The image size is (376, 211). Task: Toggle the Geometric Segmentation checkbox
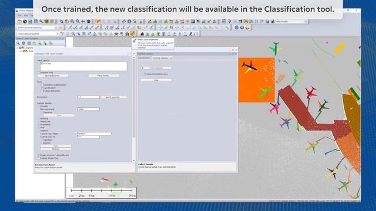pos(42,84)
